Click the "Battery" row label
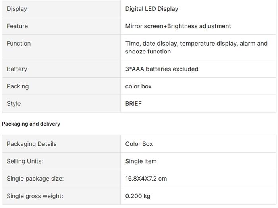Viewport: 278px width, 208px height. click(x=17, y=69)
